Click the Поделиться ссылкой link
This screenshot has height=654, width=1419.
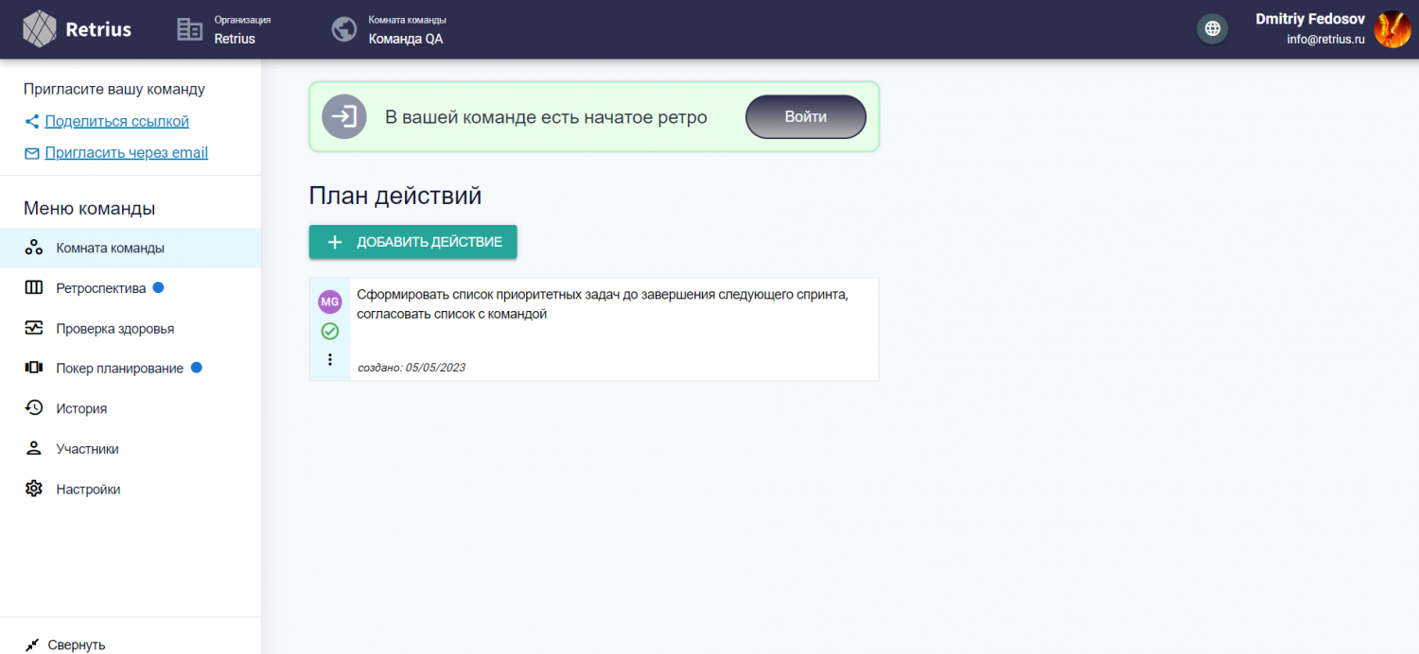click(116, 121)
